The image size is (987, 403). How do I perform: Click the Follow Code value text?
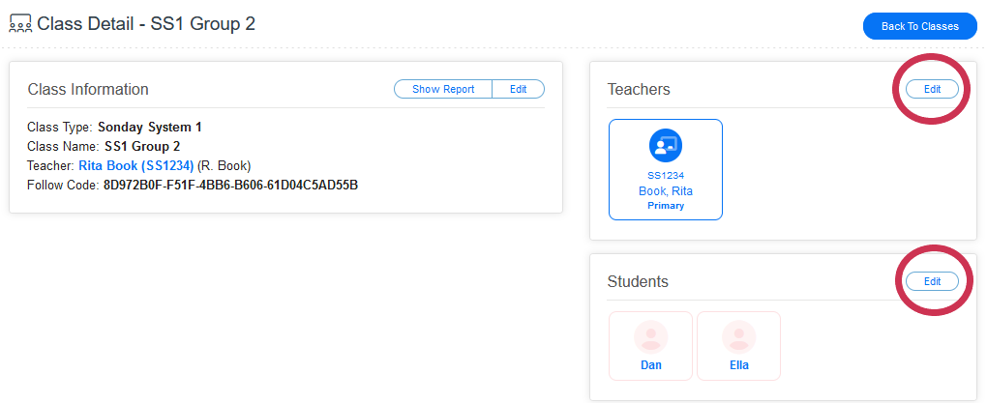pos(230,185)
